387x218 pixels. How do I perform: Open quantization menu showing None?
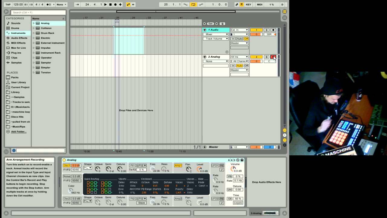[61, 5]
